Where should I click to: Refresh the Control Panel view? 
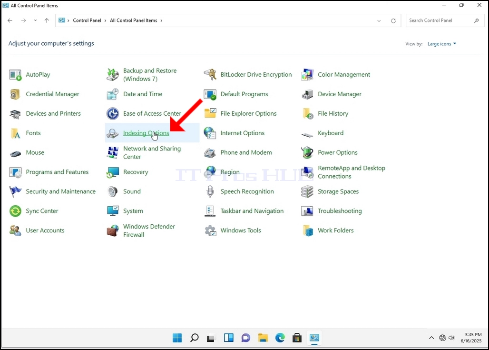pyautogui.click(x=393, y=20)
